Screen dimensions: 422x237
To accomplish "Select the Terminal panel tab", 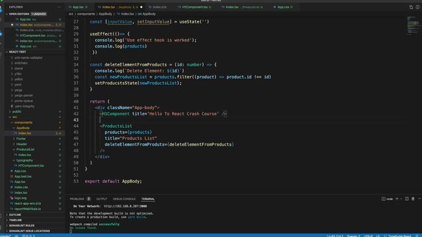I will [148, 199].
